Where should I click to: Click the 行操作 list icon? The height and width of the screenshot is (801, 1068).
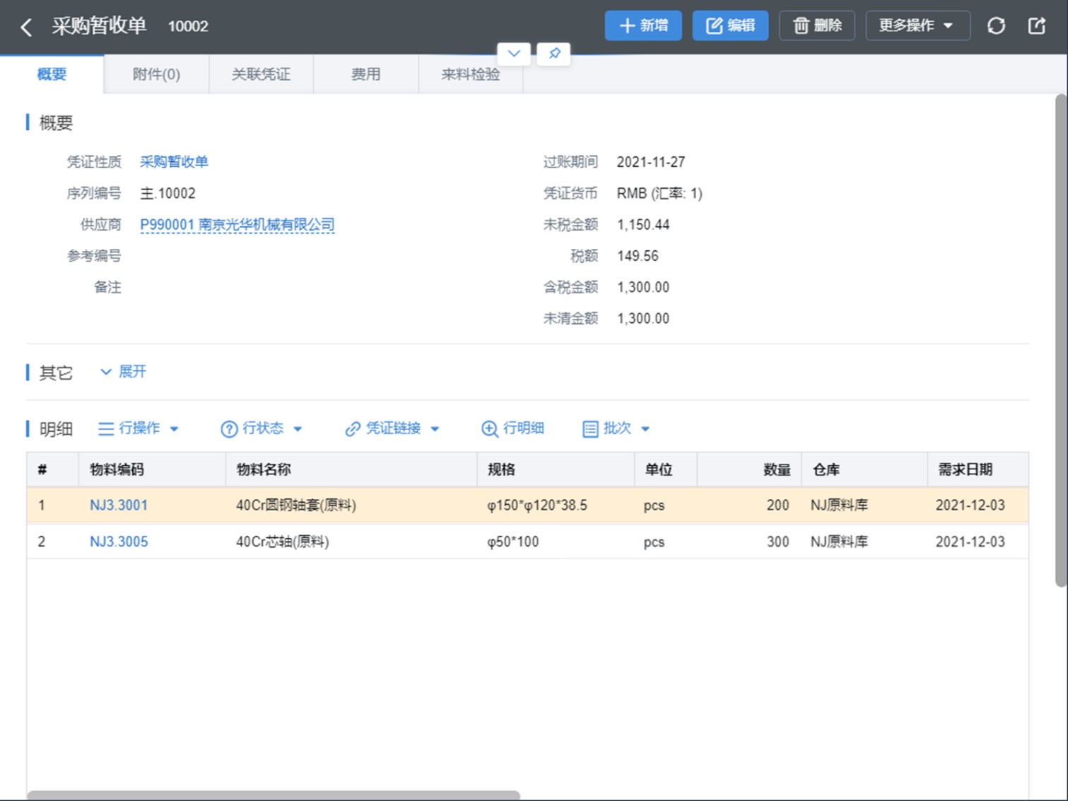coord(106,429)
